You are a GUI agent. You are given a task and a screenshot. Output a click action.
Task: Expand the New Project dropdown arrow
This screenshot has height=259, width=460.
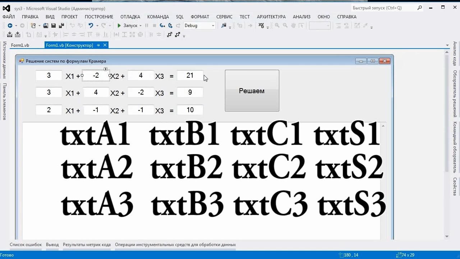point(39,26)
